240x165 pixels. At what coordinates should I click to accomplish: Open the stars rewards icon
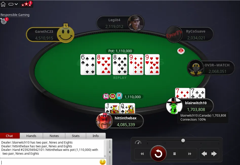(x=27, y=4)
